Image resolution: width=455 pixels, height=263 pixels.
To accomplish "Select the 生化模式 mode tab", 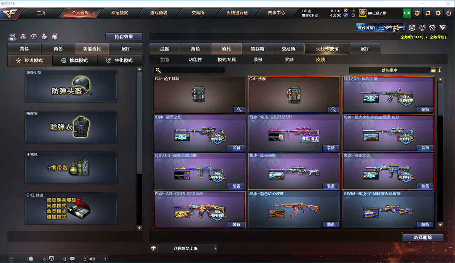I will click(120, 60).
